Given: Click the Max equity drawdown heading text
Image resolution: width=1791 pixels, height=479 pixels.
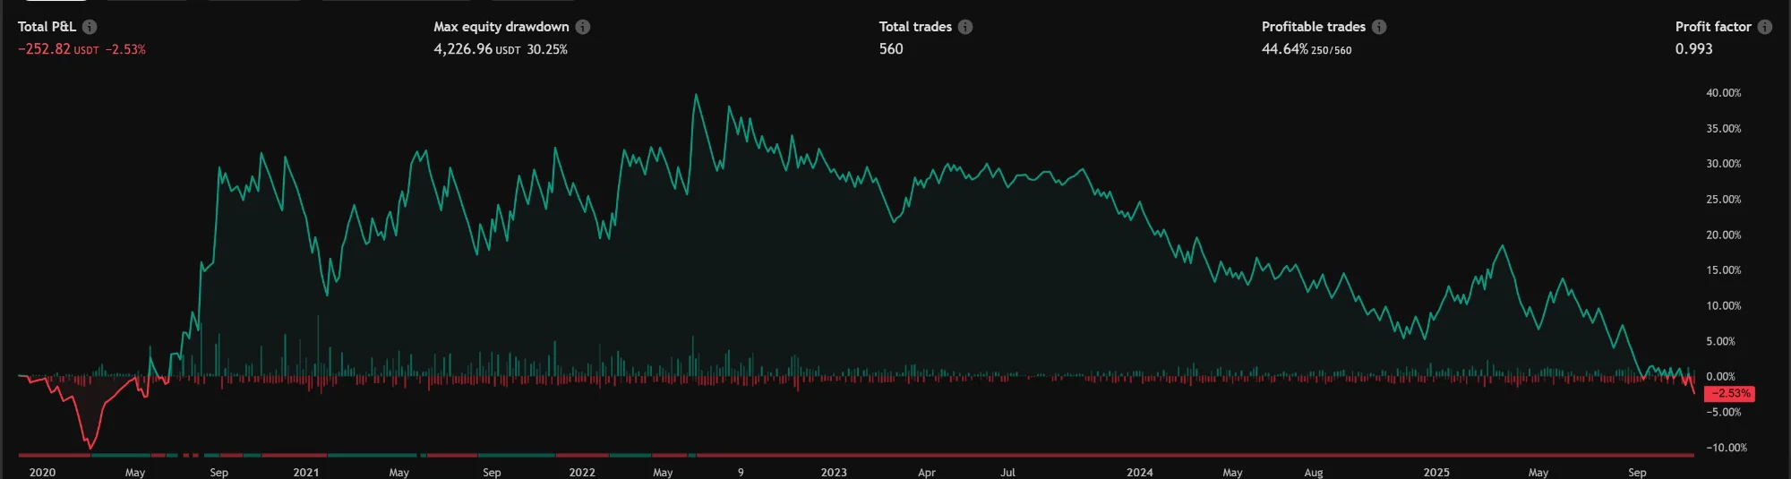Looking at the screenshot, I should coord(501,27).
